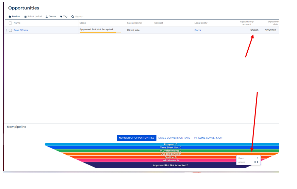Switch to Stage Conversion Rate tab
Image resolution: width=297 pixels, height=189 pixels.
point(174,138)
